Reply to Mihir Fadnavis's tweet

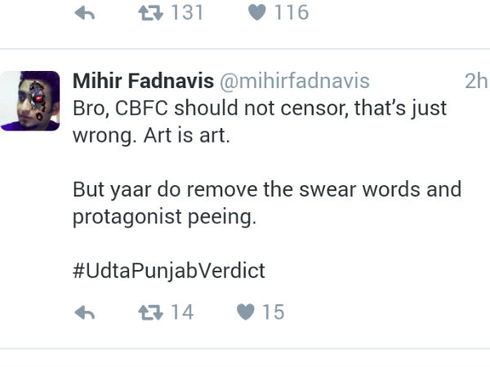pos(83,312)
